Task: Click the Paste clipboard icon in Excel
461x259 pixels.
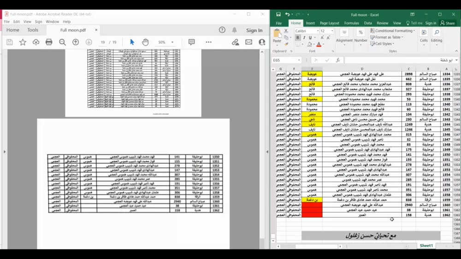Action: pos(277,34)
